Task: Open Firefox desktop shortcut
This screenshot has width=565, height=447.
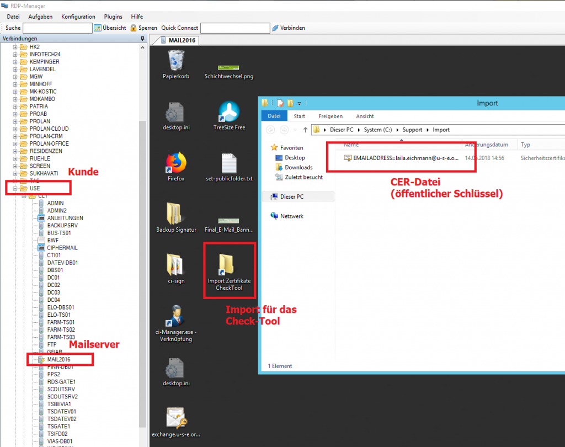Action: (x=175, y=164)
